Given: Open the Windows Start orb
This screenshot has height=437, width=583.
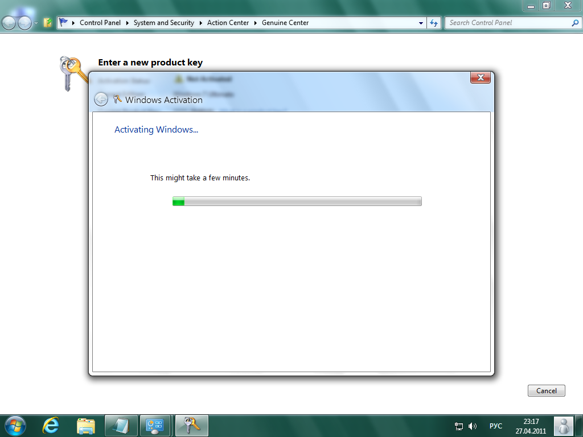Looking at the screenshot, I should (x=15, y=426).
